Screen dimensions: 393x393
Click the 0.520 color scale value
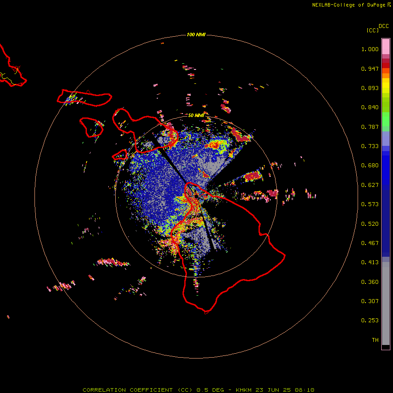tap(370, 224)
